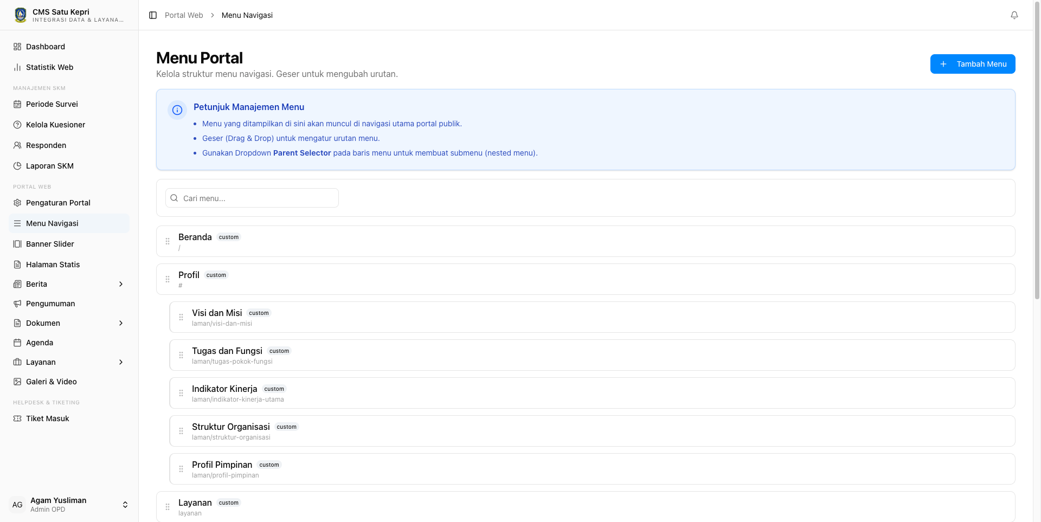Expand the Layanan sidebar chevron
This screenshot has height=522, width=1041.
pos(121,362)
